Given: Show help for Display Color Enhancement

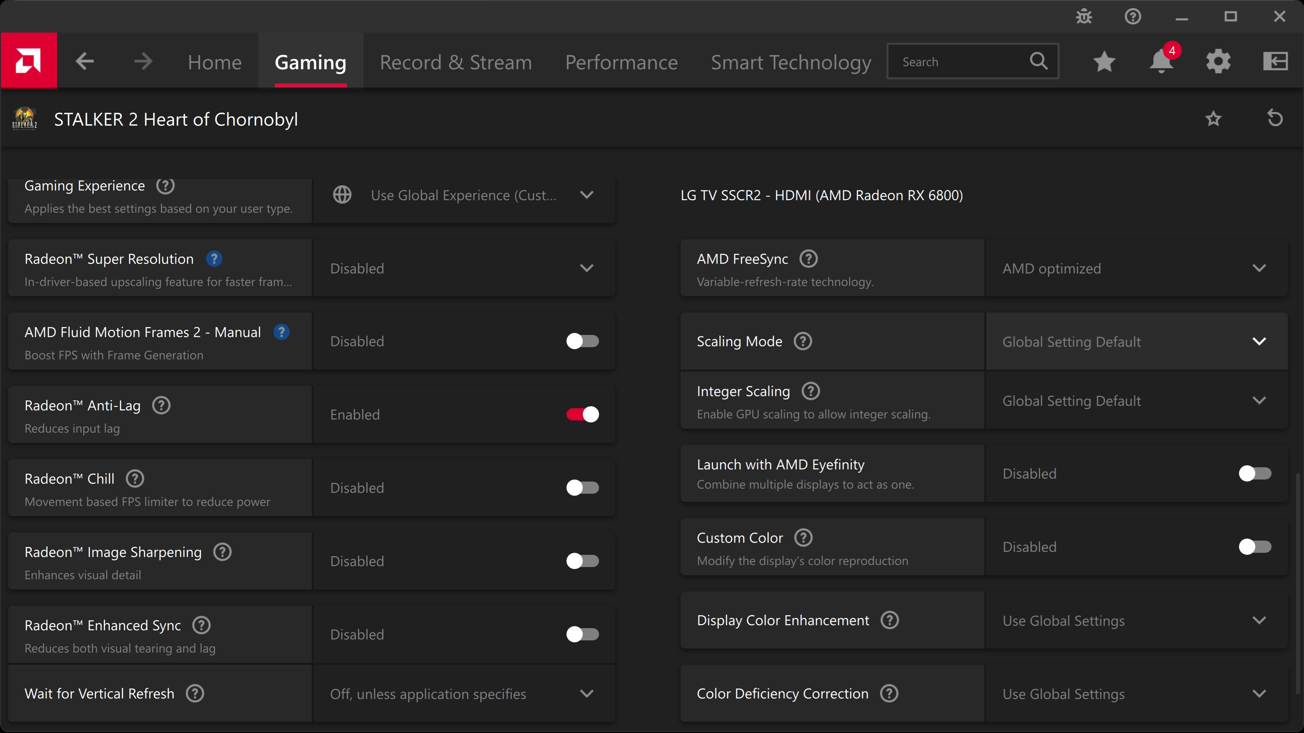Looking at the screenshot, I should tap(890, 620).
